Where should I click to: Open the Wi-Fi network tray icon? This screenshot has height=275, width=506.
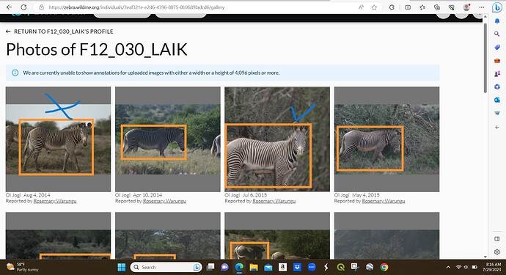458,267
